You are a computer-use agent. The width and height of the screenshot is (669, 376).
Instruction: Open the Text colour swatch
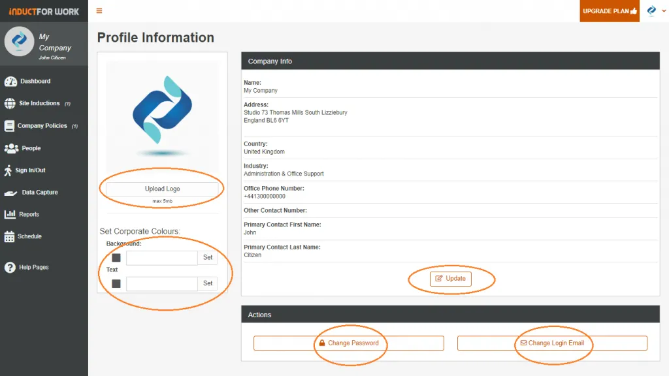tap(116, 283)
